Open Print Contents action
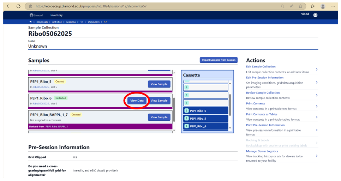 [256, 104]
